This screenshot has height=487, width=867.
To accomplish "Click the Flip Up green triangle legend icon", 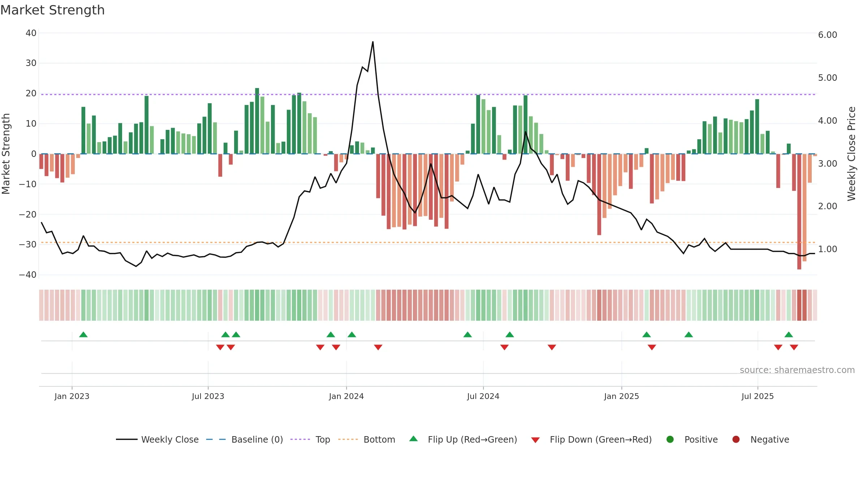I will click(x=414, y=439).
